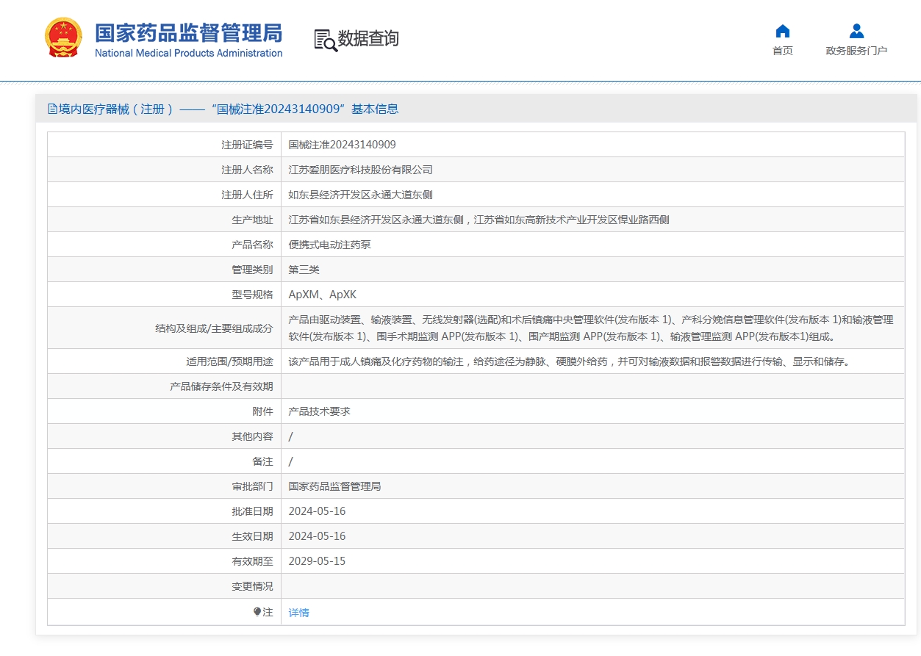The image size is (921, 656).
Task: Select the production address value
Action: coord(479,220)
